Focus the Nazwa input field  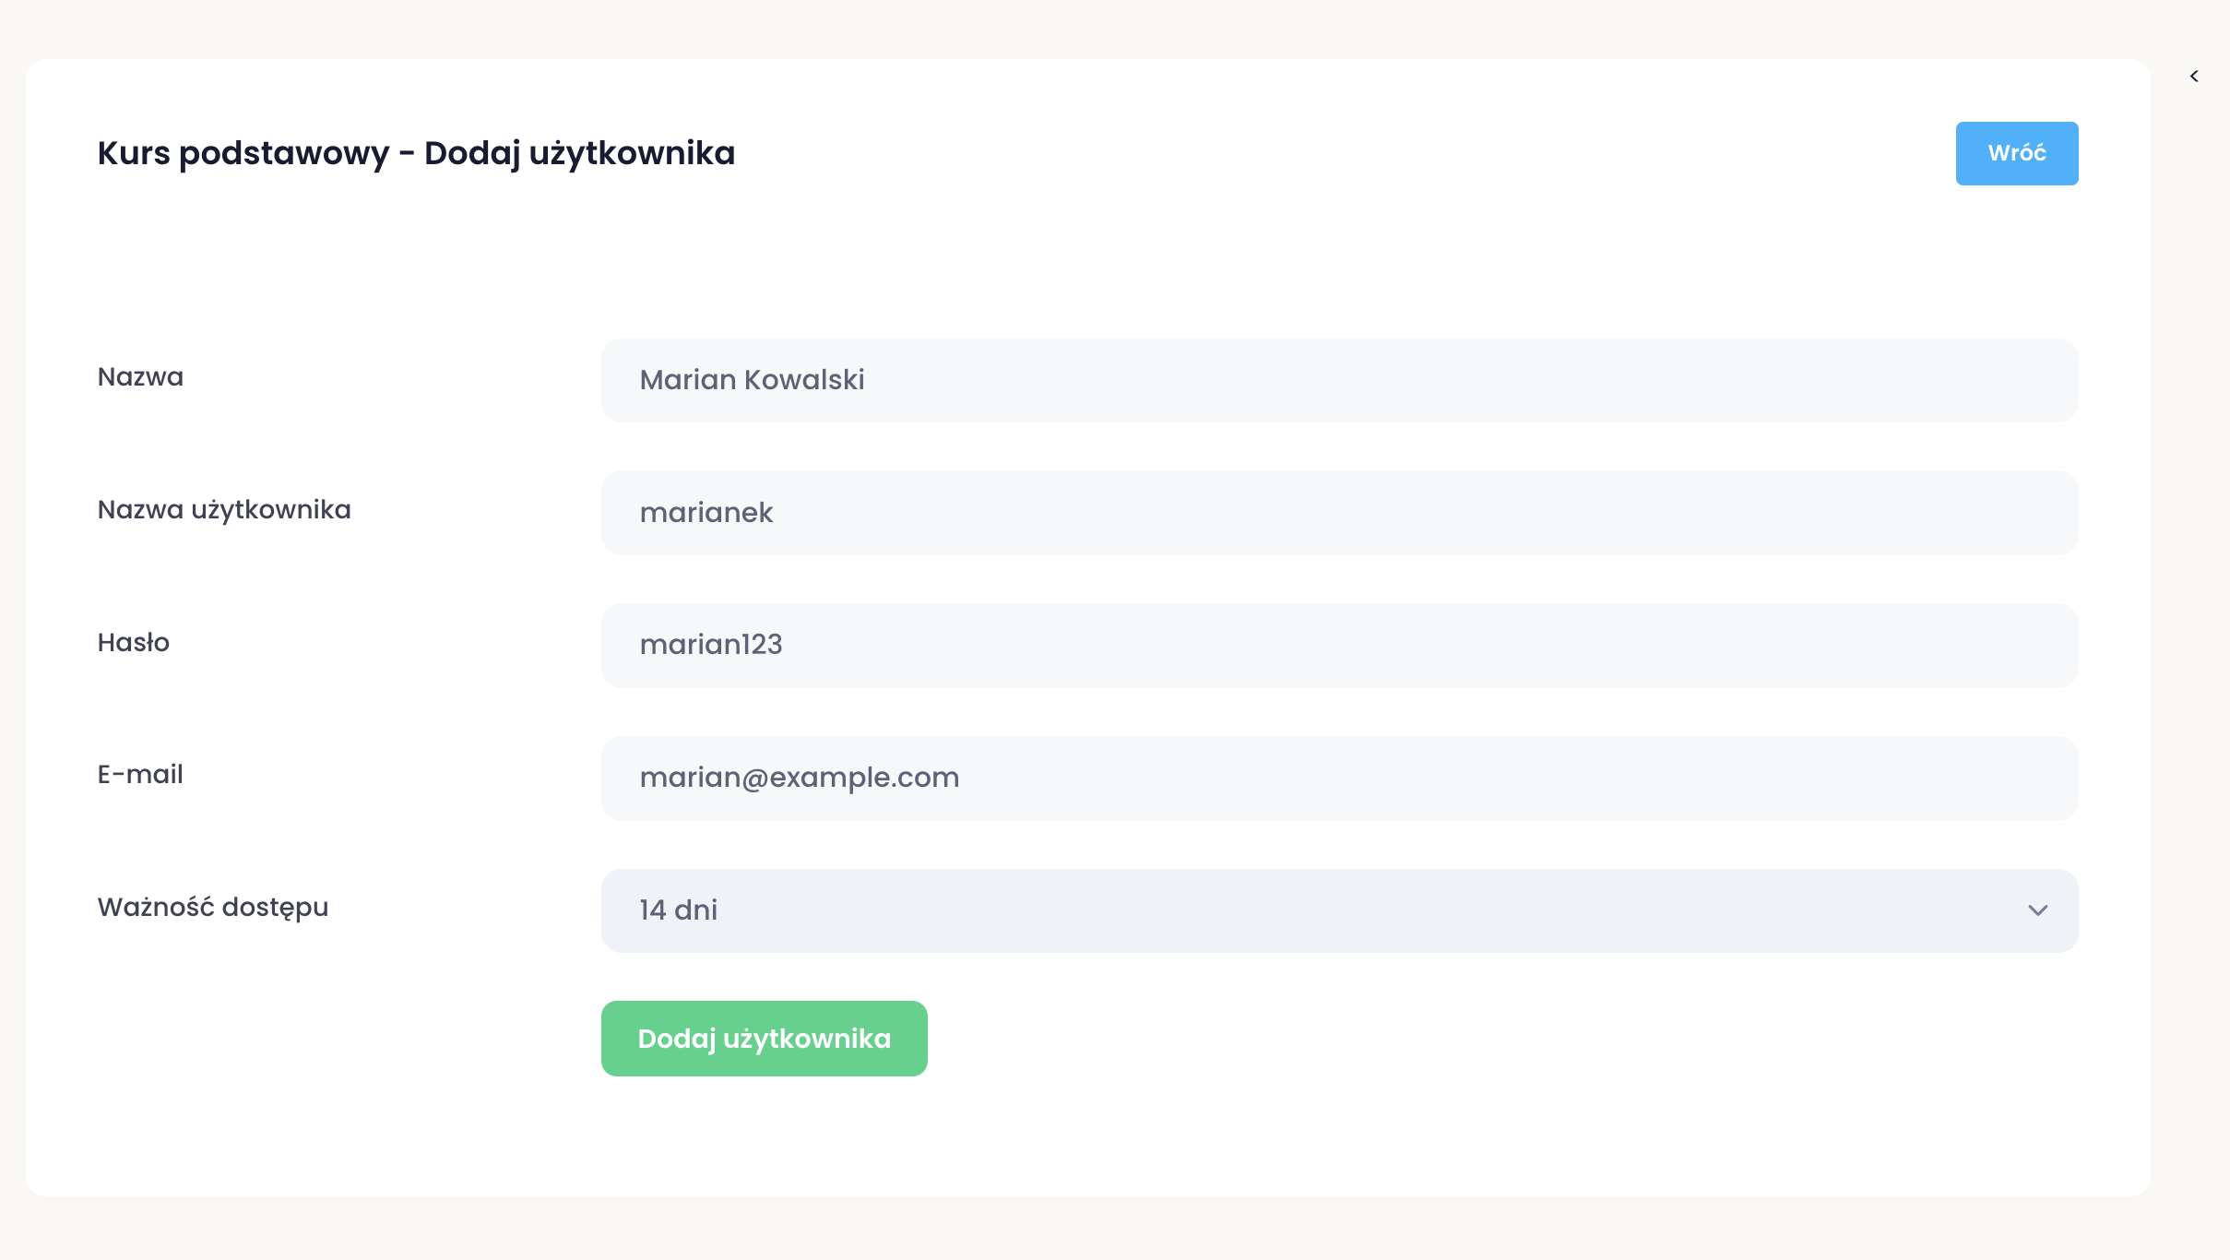[x=1338, y=380]
